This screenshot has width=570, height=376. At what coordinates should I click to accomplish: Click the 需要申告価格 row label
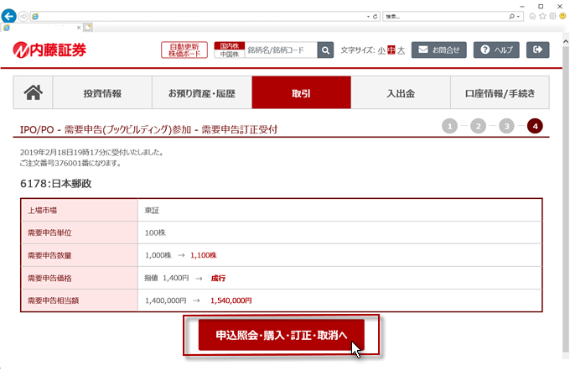49,278
